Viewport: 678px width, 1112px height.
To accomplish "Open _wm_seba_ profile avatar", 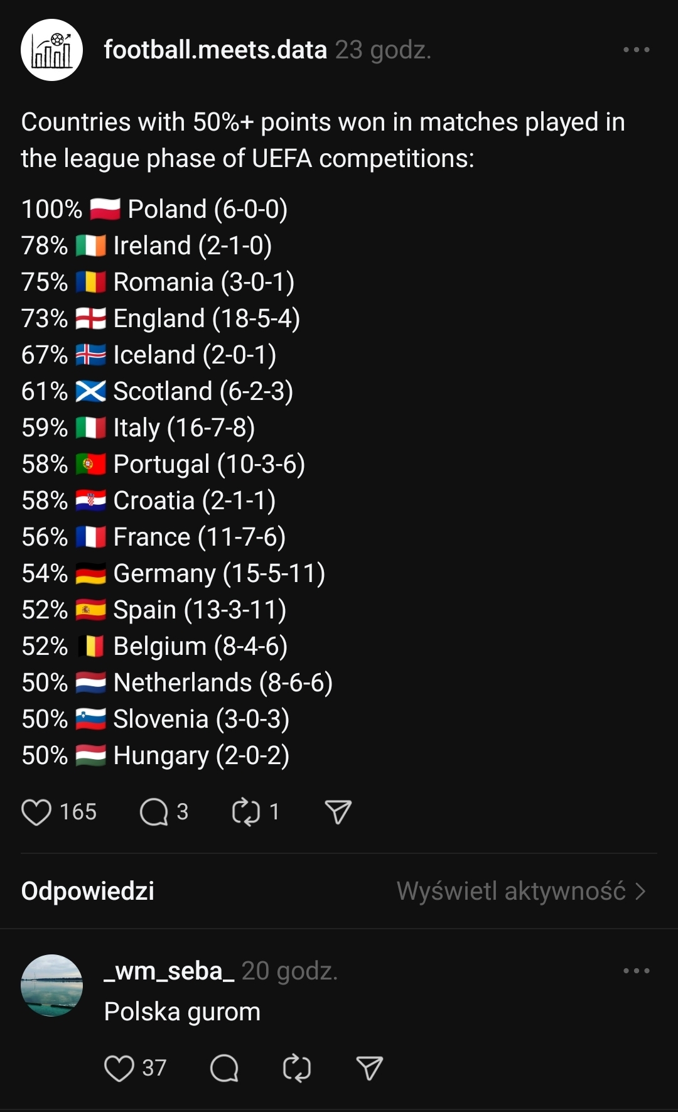I will tap(51, 985).
